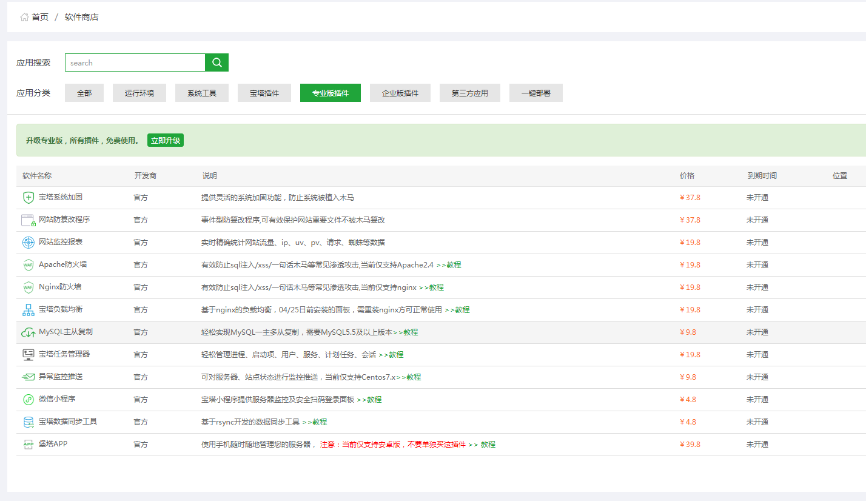
Task: Click the 异常监控推送 envelope icon
Action: coord(28,377)
